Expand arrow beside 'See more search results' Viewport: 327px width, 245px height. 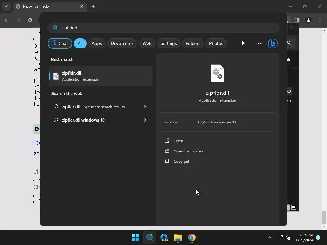coord(145,107)
